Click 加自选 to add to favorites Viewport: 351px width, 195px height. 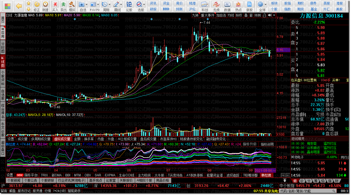tap(221, 15)
